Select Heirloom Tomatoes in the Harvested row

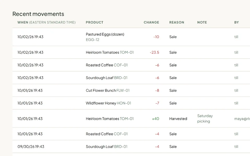102,119
